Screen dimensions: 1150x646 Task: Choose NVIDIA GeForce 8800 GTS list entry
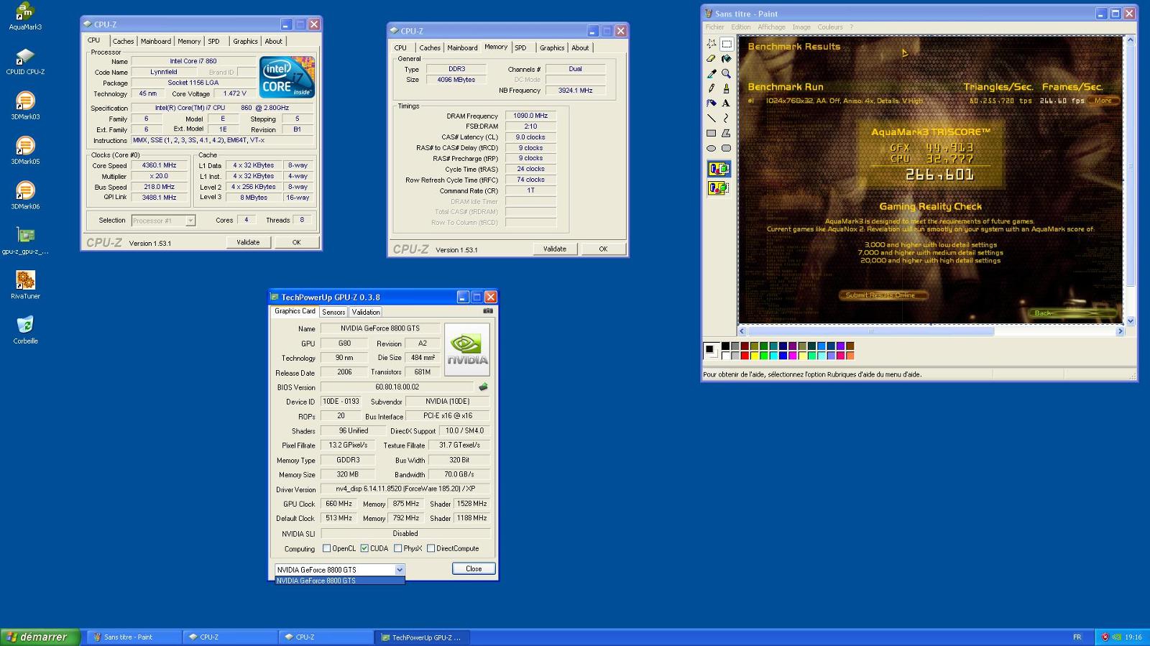340,581
